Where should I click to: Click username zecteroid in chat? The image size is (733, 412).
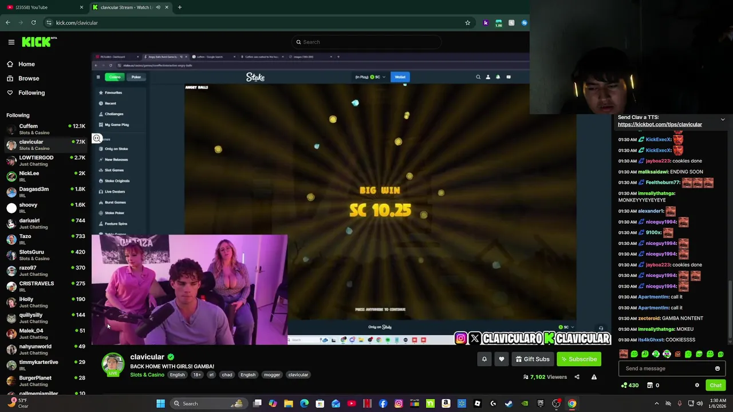[x=649, y=318]
